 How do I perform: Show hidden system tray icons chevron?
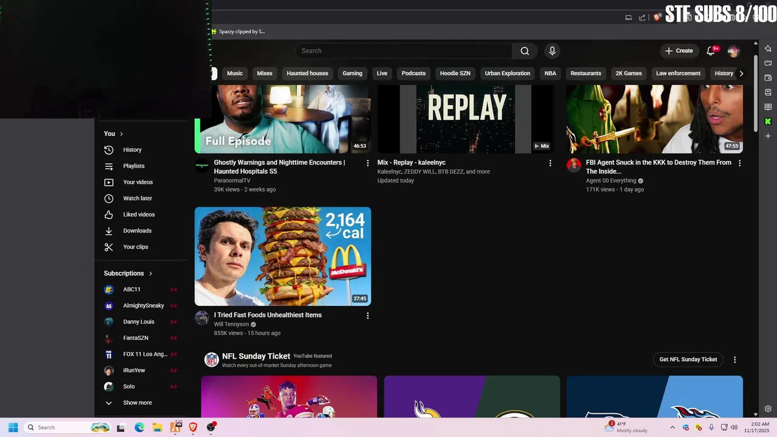click(672, 427)
